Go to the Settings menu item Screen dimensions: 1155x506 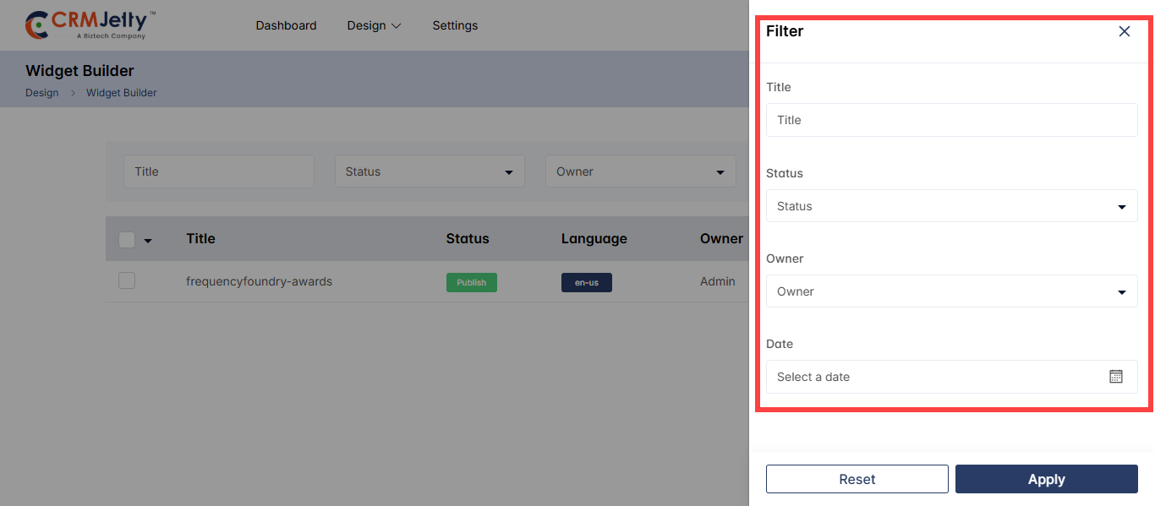tap(455, 25)
